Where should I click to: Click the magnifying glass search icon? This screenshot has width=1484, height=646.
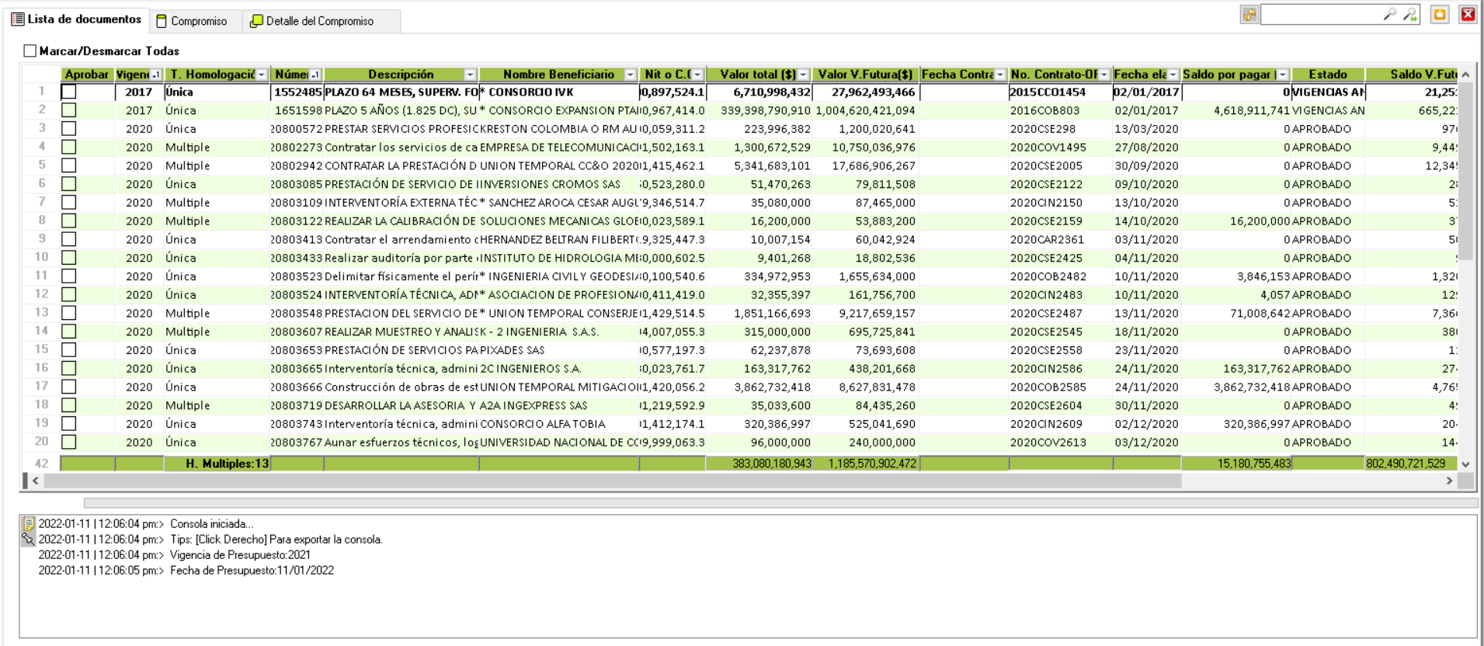(x=1389, y=15)
